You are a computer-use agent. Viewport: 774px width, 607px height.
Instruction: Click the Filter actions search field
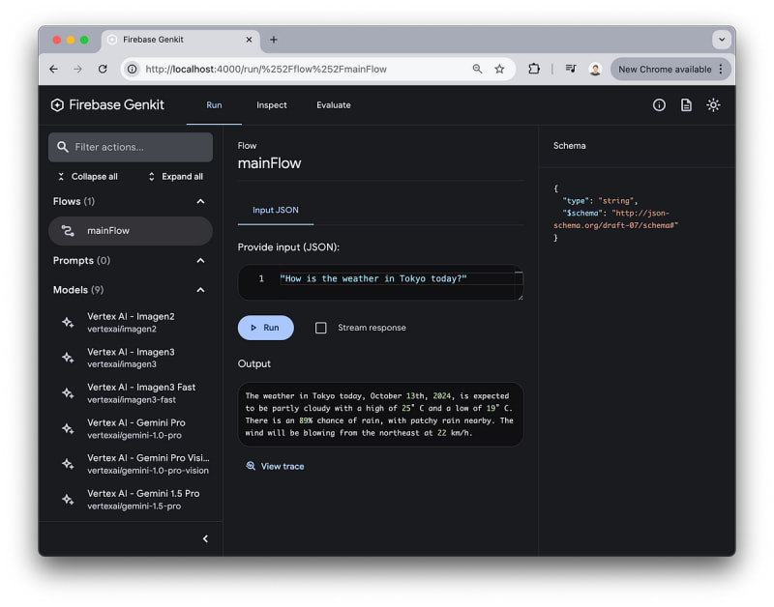(x=131, y=147)
